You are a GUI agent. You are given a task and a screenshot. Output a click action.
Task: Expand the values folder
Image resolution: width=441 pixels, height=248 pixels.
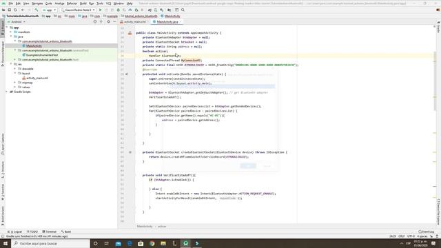coord(15,87)
